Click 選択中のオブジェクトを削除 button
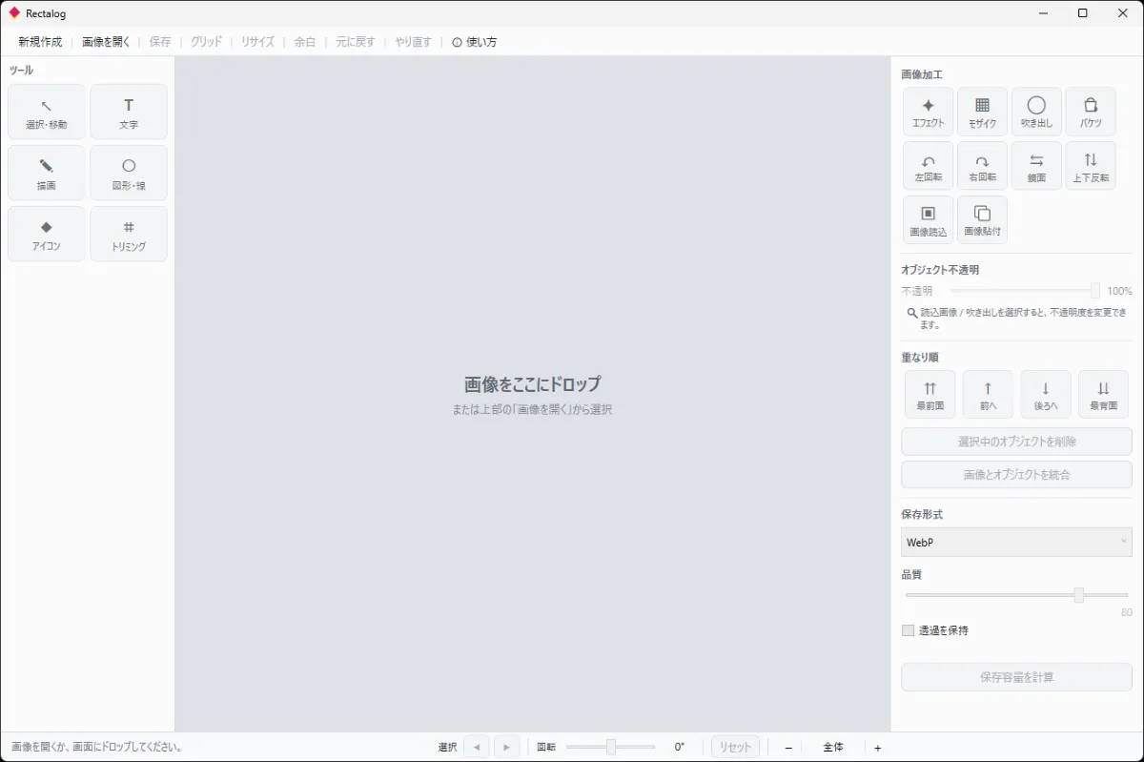Screen dimensions: 1144x762 pyautogui.click(x=1016, y=442)
